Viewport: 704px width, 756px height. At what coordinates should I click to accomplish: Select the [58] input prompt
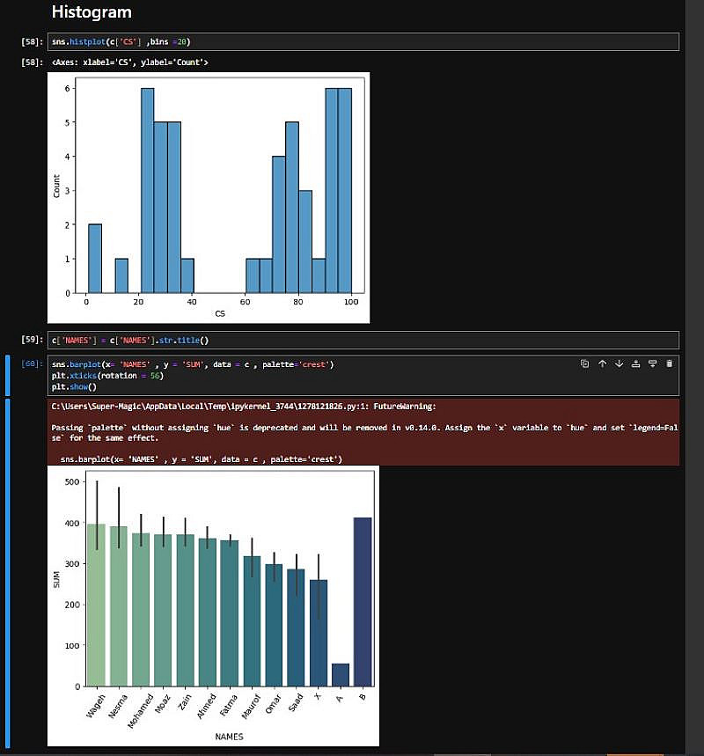click(x=33, y=42)
